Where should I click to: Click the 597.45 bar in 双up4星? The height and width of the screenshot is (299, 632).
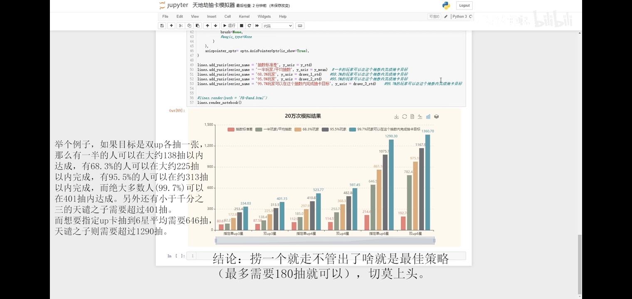pyautogui.click(x=355, y=209)
